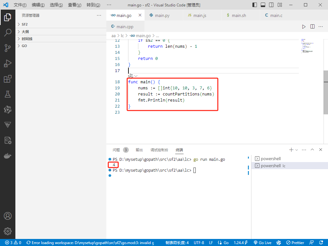Show more menu bar items ellipsis
Image resolution: width=328 pixels, height=246 pixels.
(x=109, y=5)
